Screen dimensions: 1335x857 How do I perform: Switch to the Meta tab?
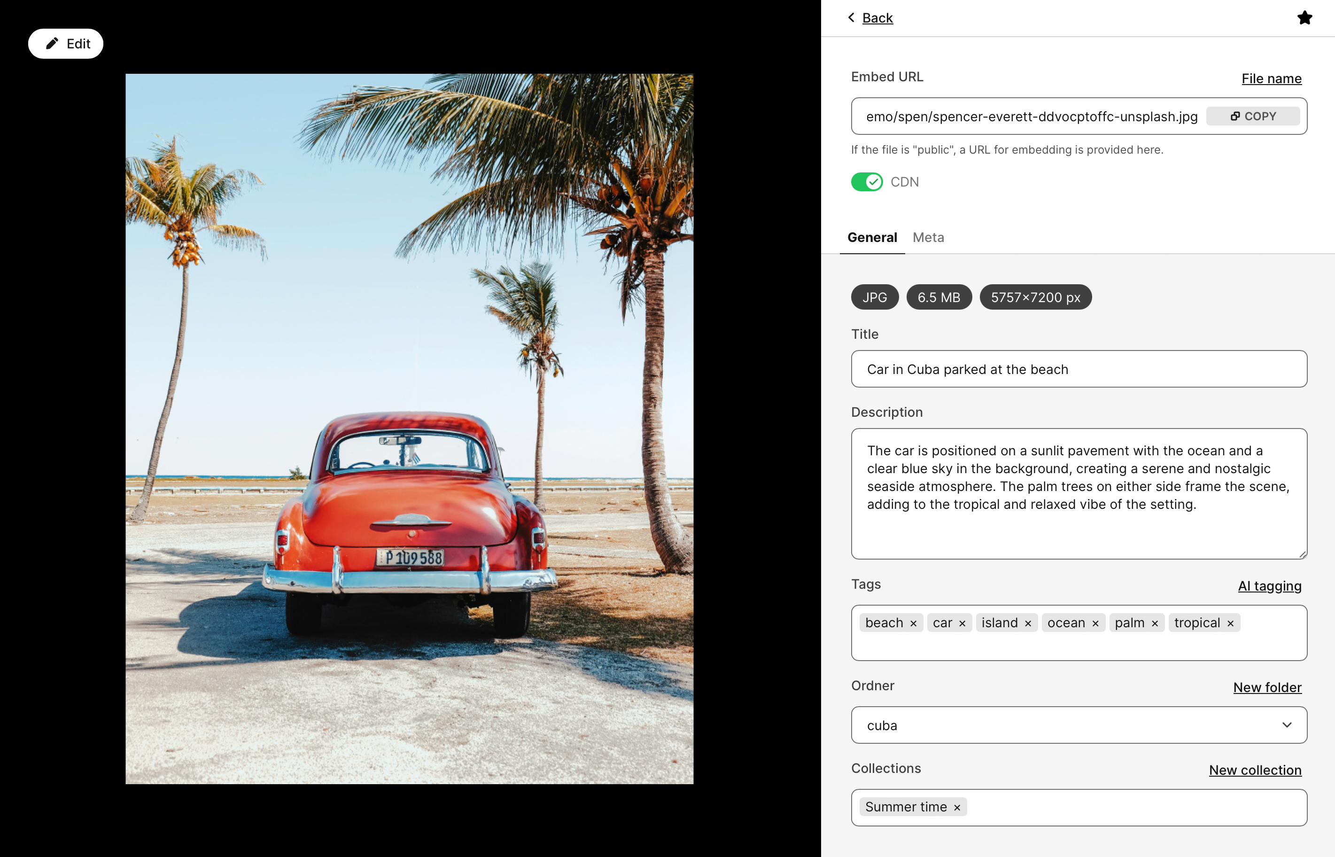tap(928, 238)
